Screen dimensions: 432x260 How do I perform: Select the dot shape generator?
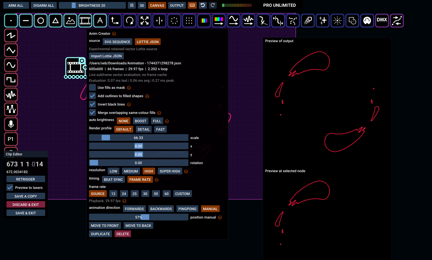click(x=11, y=21)
